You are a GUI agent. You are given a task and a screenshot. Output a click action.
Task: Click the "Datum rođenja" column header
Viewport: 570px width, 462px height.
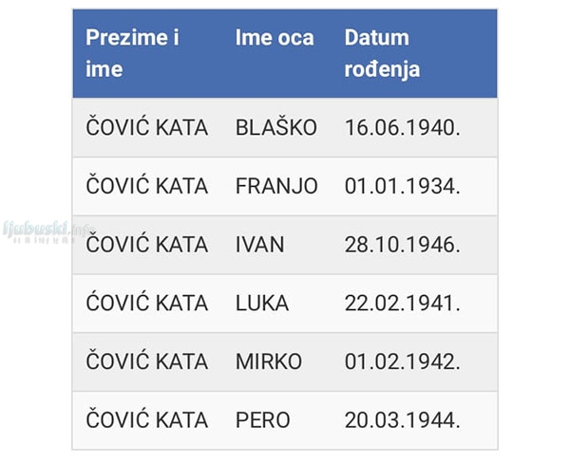click(382, 53)
